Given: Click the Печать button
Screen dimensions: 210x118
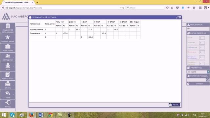Looking at the screenshot, I should click(x=174, y=105).
